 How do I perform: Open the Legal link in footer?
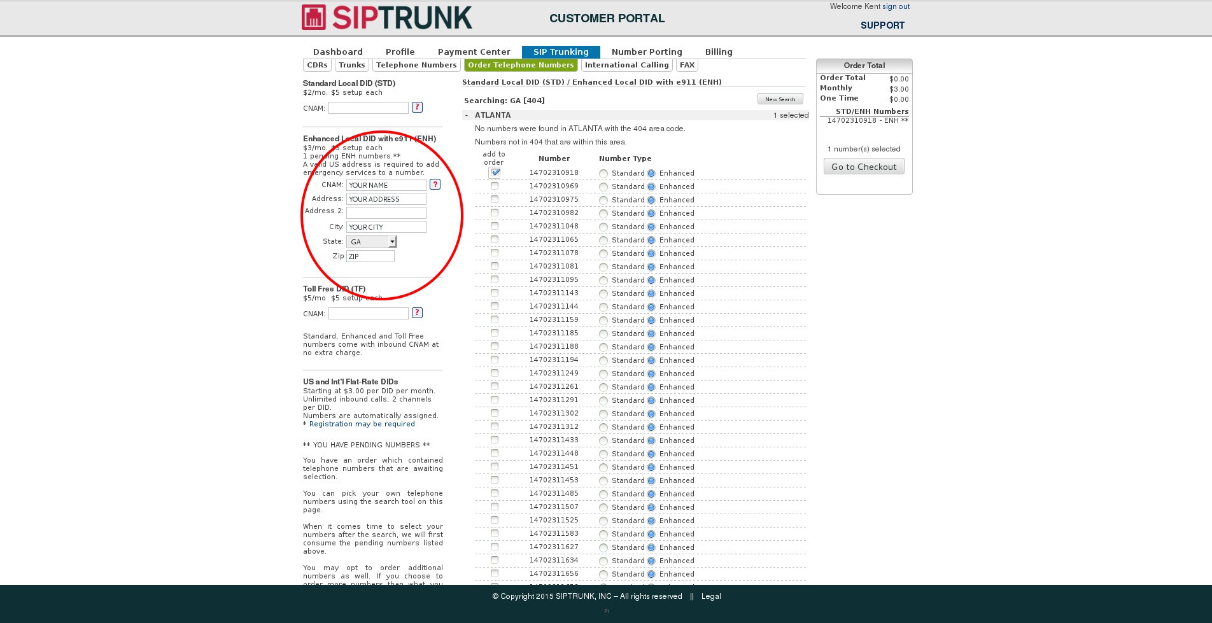[x=711, y=596]
